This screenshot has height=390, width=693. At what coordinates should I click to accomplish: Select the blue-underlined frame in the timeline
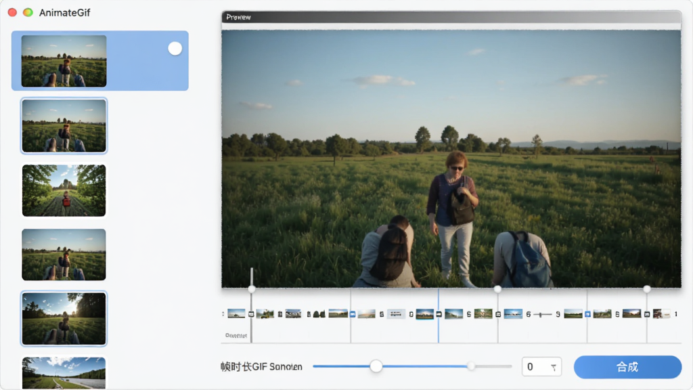425,314
